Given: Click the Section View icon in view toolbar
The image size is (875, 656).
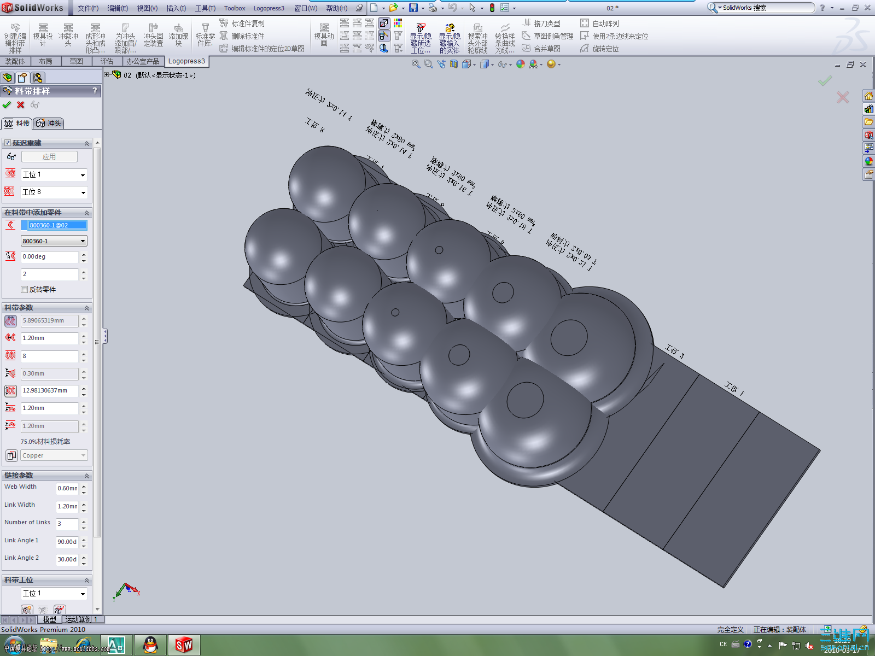Looking at the screenshot, I should (x=454, y=65).
